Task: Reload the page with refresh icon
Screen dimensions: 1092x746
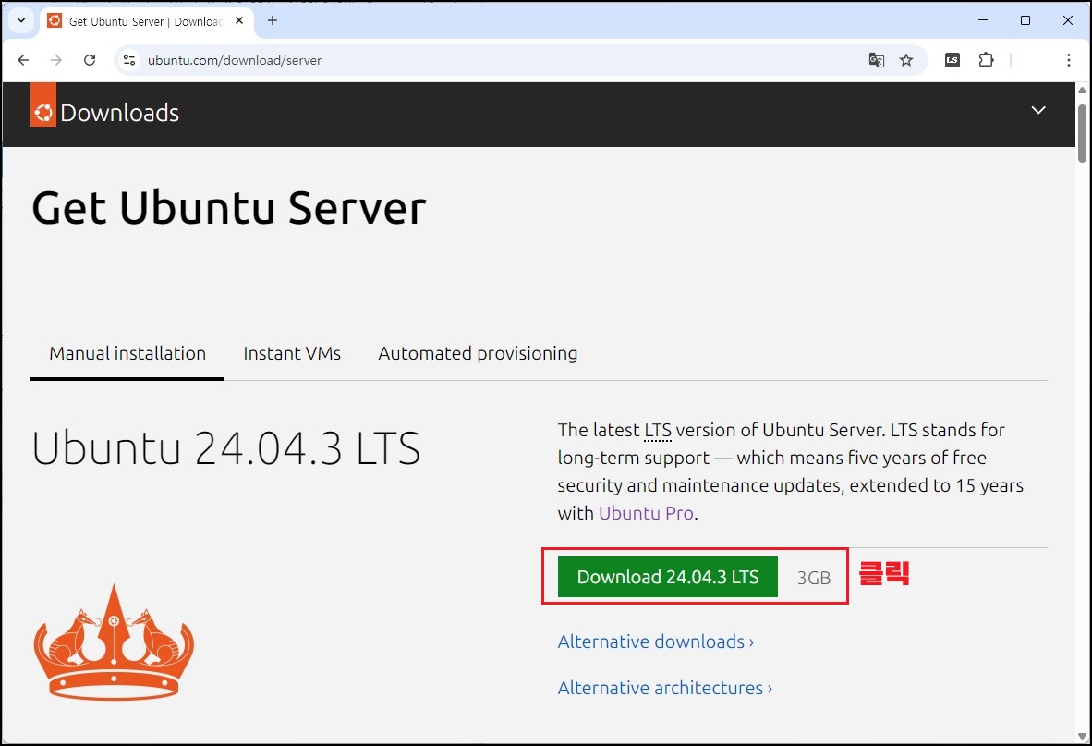Action: [90, 60]
